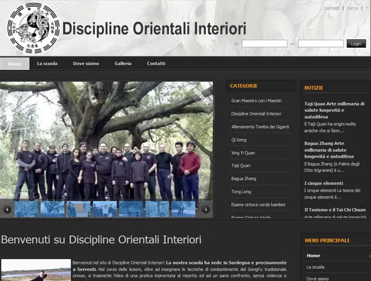
Task: Open the Cerca link in top header
Action: pyautogui.click(x=352, y=8)
